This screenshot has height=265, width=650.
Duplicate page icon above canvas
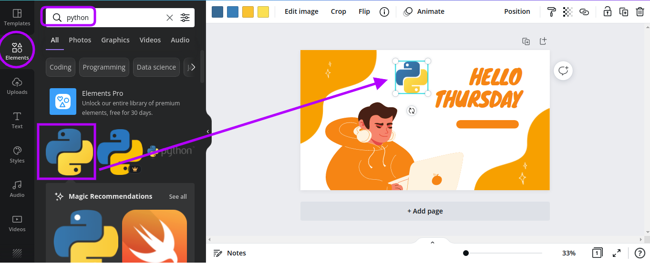[526, 41]
